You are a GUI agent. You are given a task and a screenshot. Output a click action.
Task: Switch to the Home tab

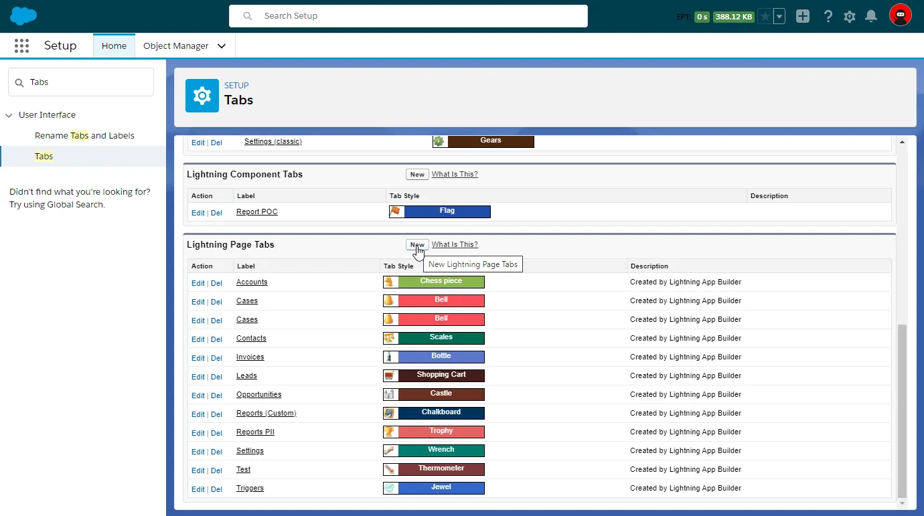click(x=114, y=46)
